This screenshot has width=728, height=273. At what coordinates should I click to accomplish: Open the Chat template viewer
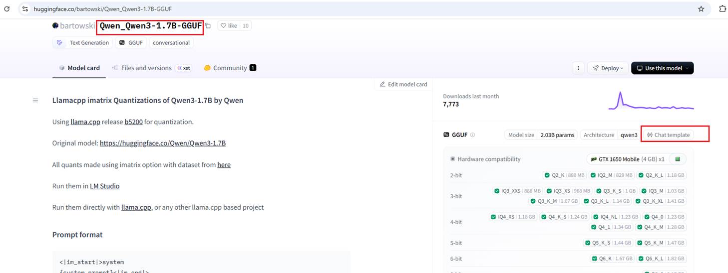coord(668,135)
